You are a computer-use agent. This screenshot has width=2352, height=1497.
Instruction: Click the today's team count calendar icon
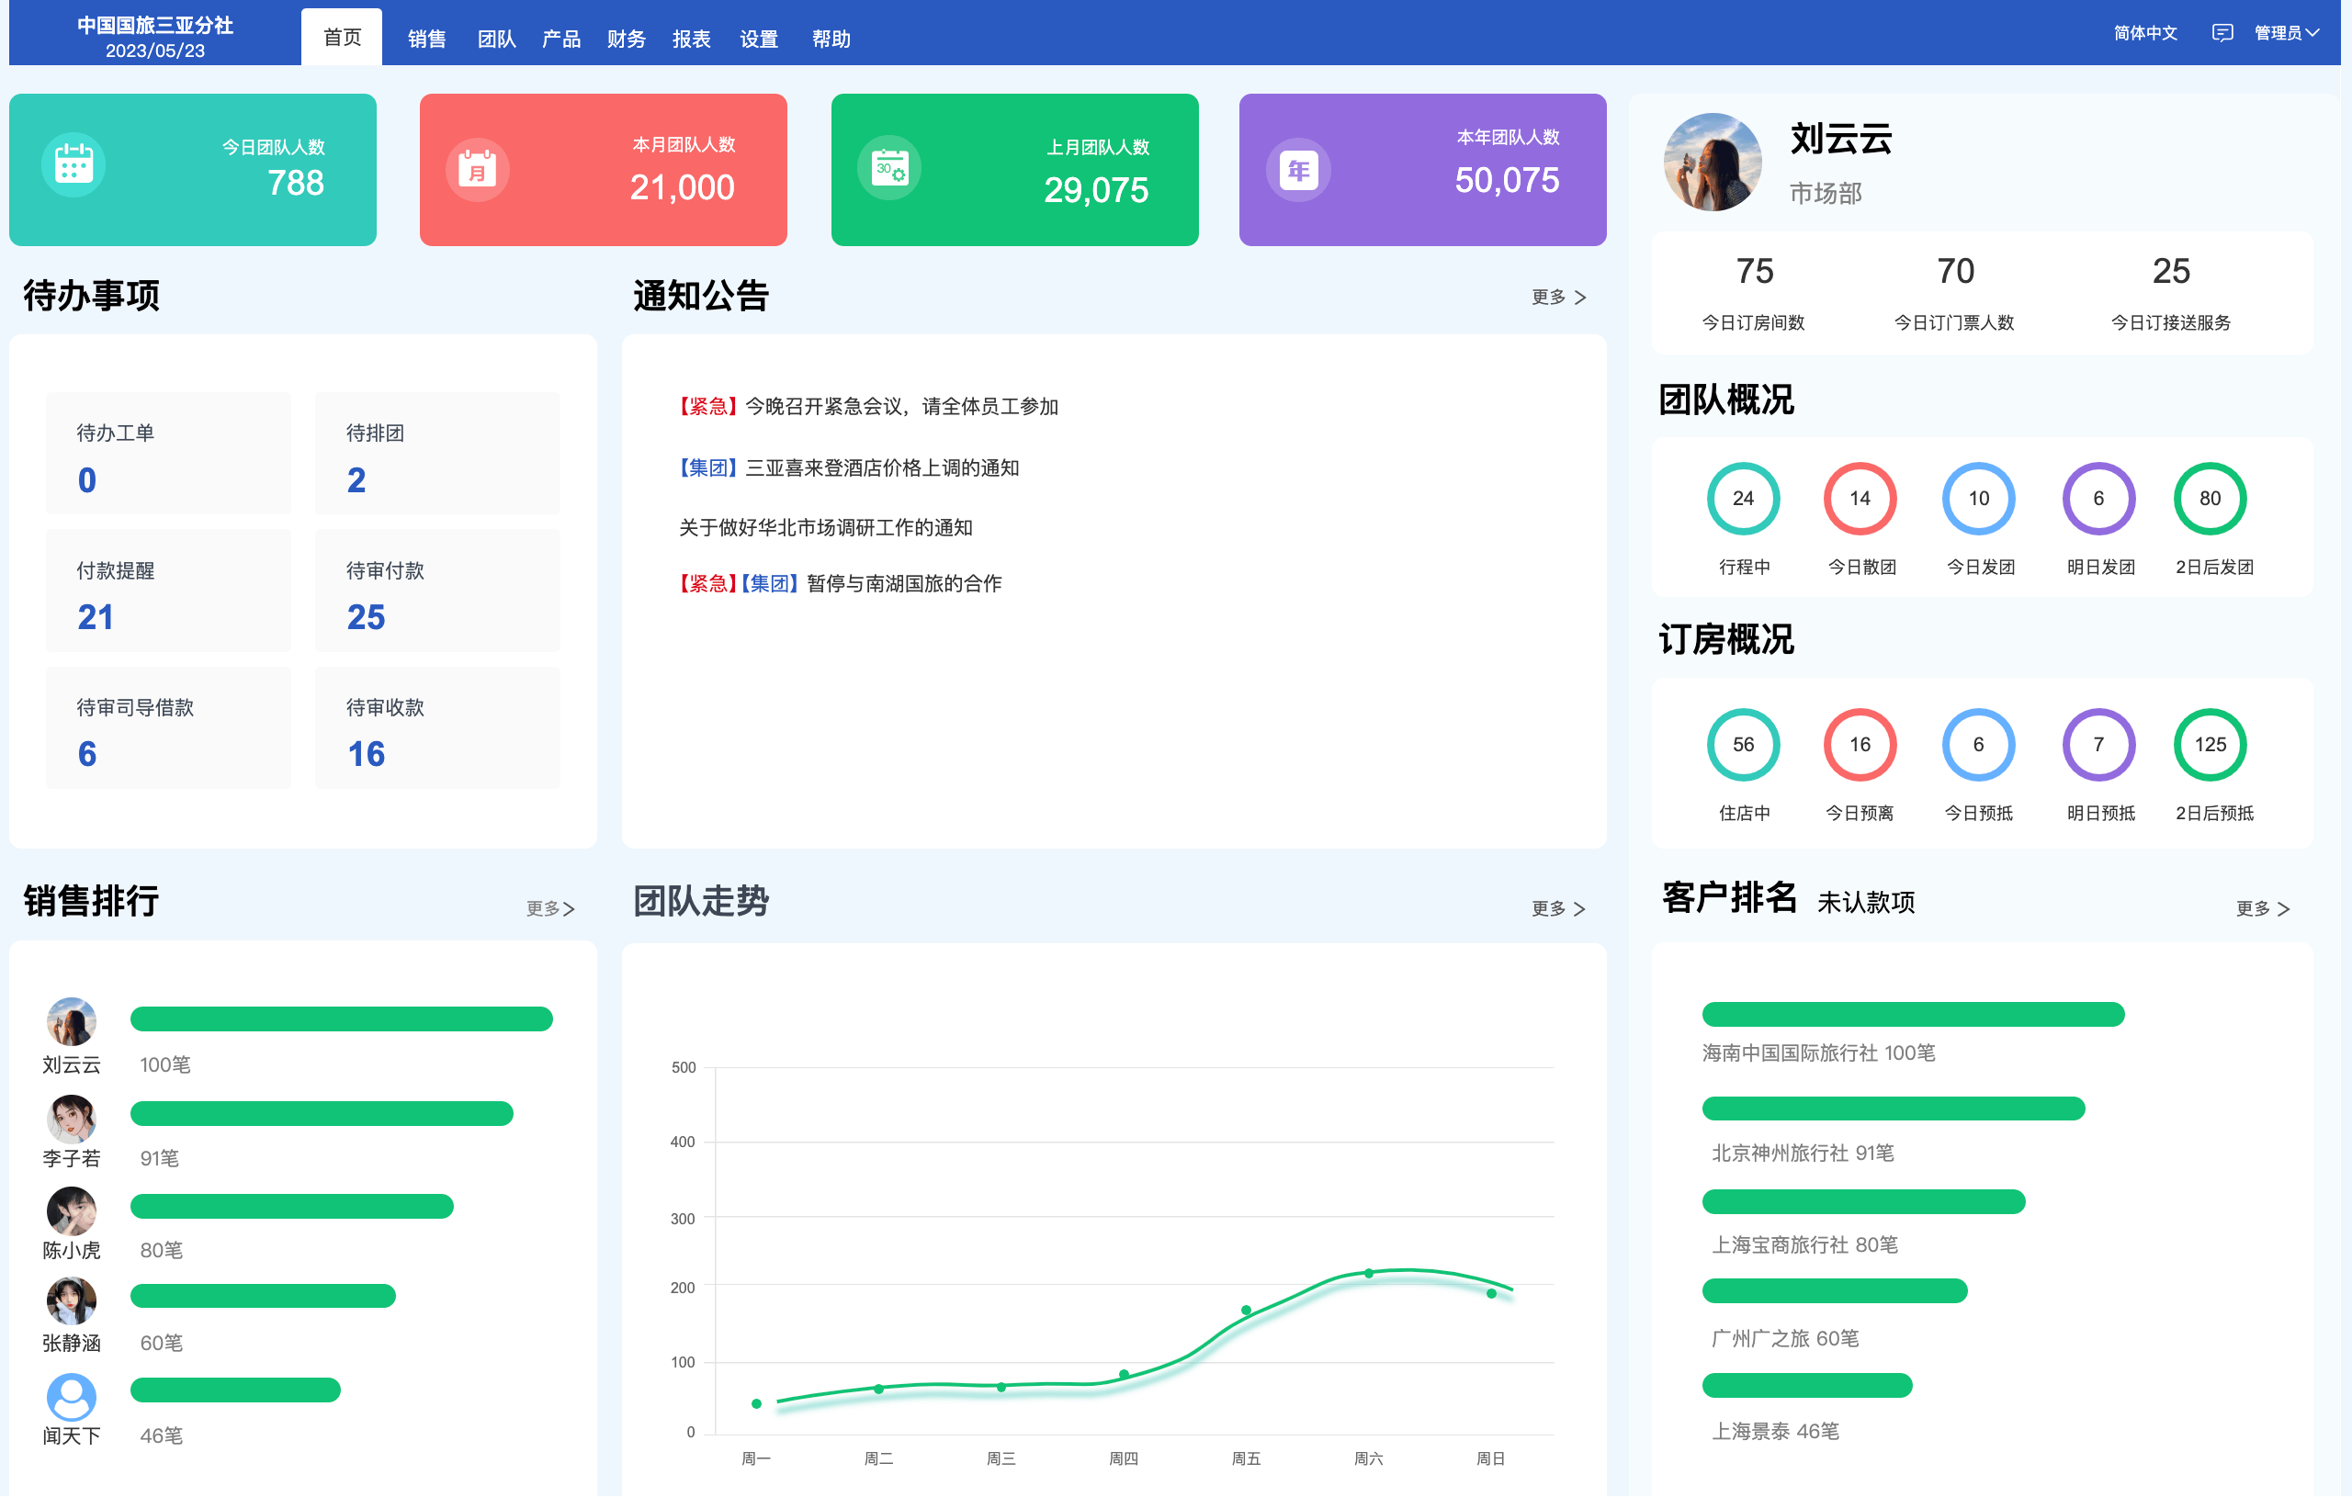coord(73,165)
